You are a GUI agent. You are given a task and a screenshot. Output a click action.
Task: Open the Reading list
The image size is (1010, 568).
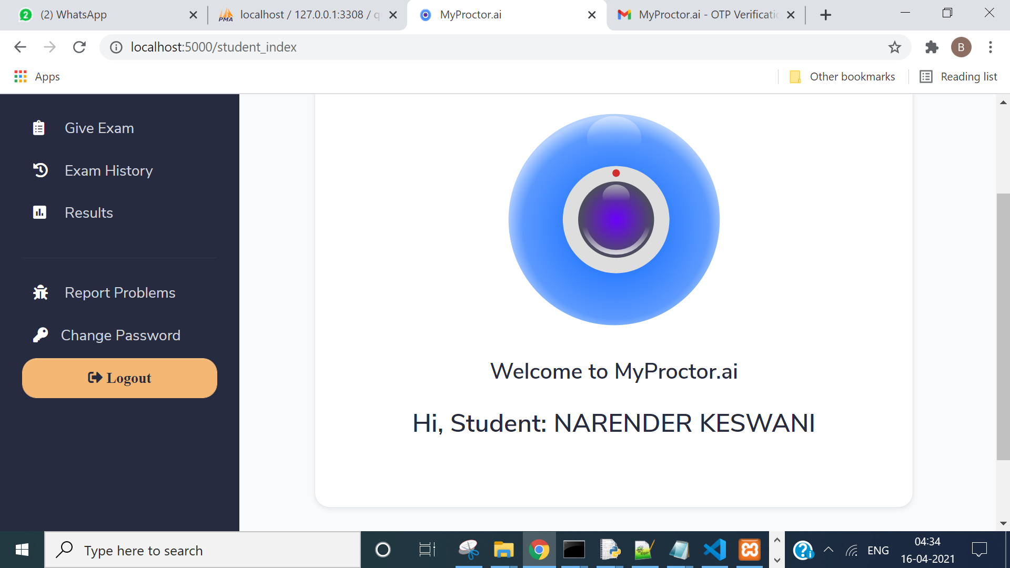point(958,77)
